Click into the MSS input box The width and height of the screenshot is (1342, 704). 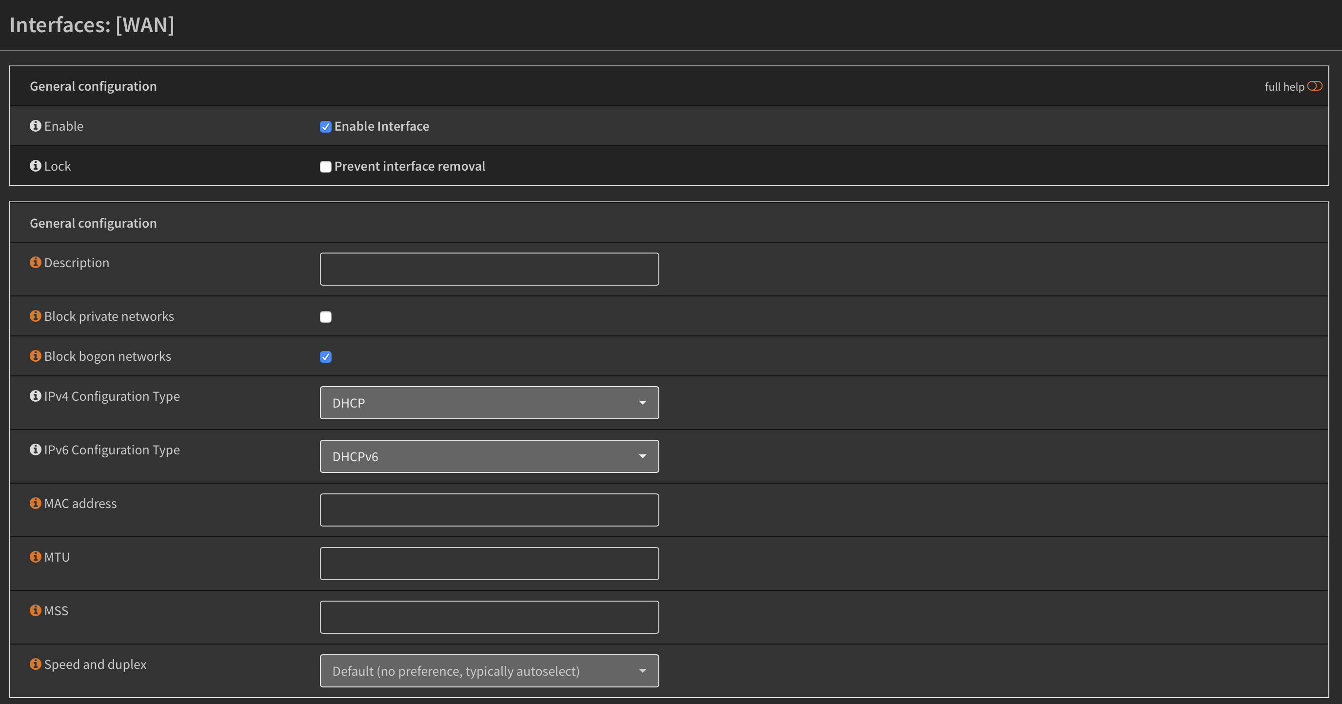click(x=489, y=617)
